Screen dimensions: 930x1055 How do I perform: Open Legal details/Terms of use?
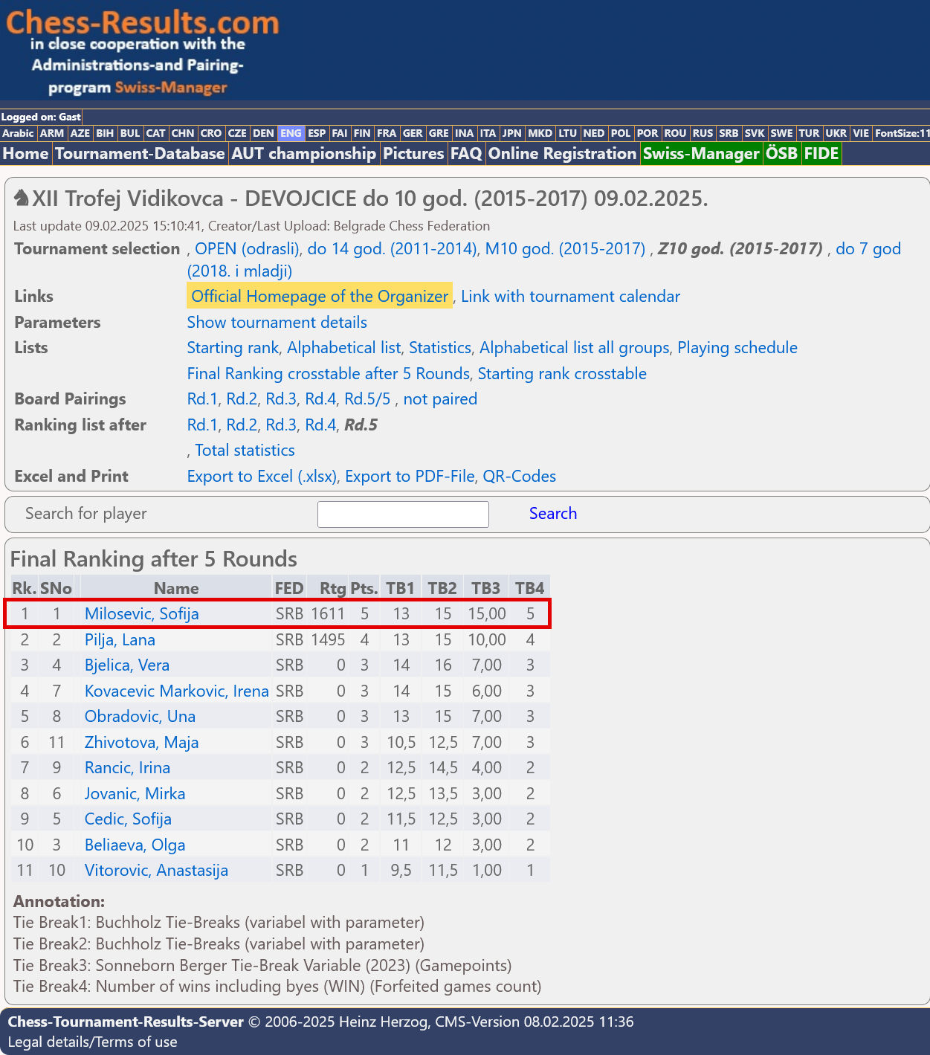click(92, 1042)
